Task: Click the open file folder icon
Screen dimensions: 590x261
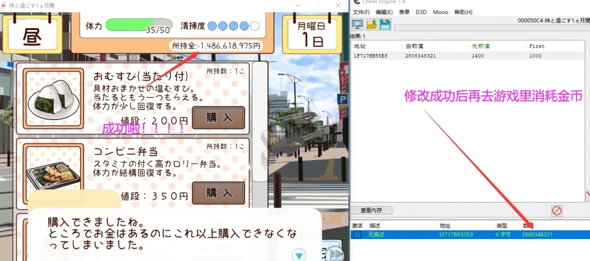Action: pos(372,24)
